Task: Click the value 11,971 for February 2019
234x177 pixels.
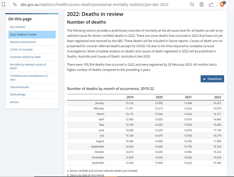Action: (x=129, y=108)
